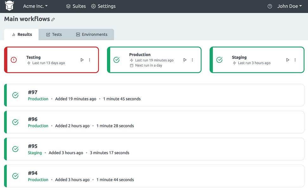Image resolution: width=308 pixels, height=190 pixels.
Task: Expand the John Doe user menu
Action: coord(290,6)
